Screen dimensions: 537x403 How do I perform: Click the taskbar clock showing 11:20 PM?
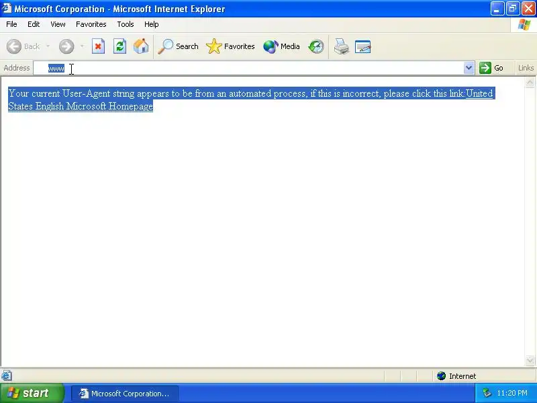512,393
